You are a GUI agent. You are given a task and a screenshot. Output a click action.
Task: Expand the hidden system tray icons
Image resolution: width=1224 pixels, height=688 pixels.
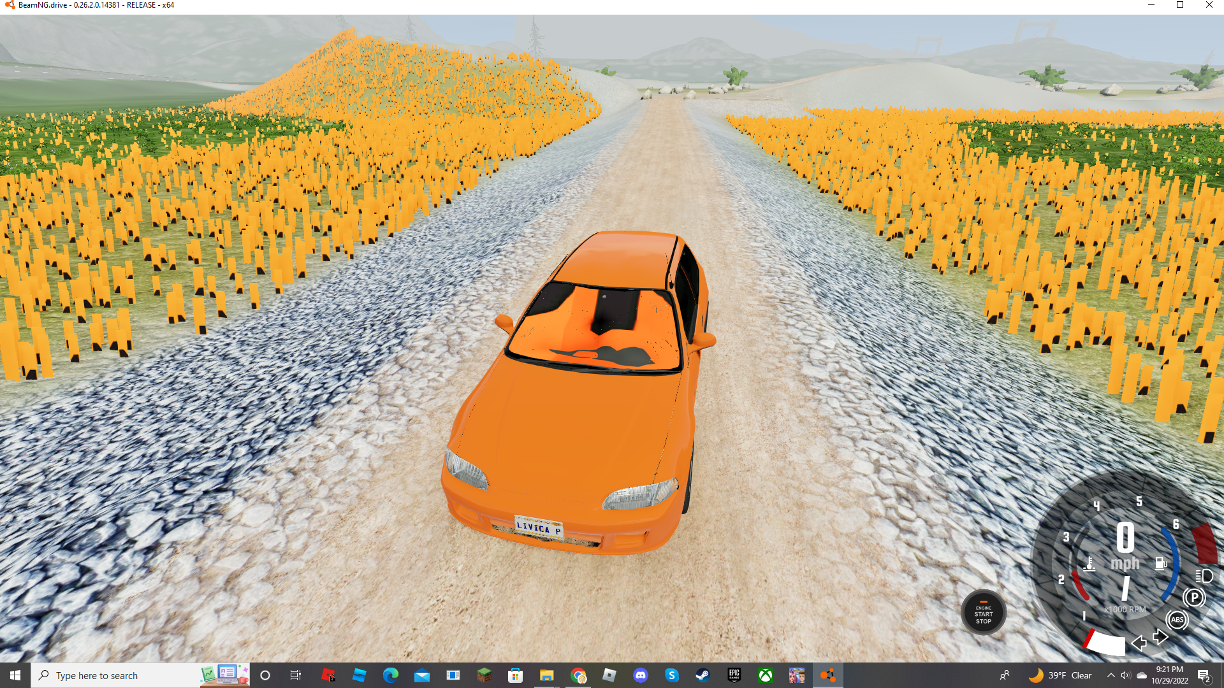pyautogui.click(x=1111, y=675)
